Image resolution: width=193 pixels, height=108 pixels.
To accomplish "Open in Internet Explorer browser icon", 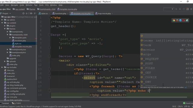I will [187, 20].
